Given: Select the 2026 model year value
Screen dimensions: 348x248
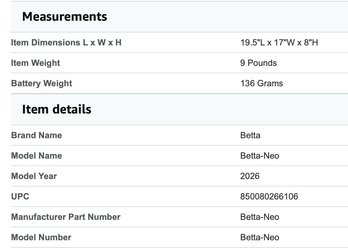Looking at the screenshot, I should 250,176.
